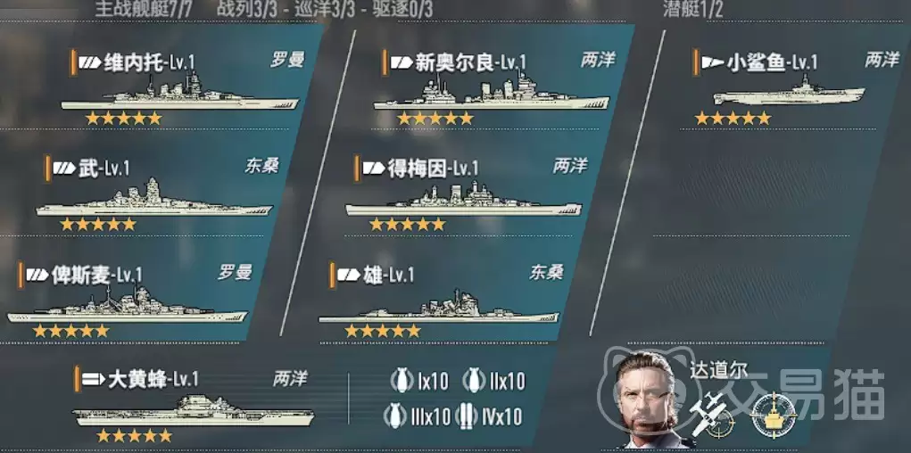Click the 新奥尔良 cruiser silhouette
The width and height of the screenshot is (911, 453).
[492, 92]
